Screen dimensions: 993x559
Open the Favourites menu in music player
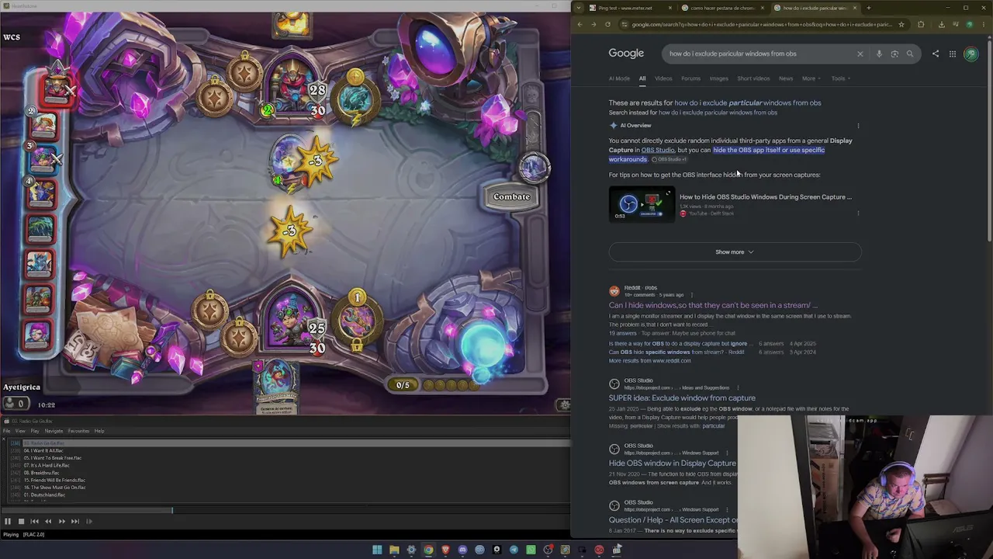78,431
